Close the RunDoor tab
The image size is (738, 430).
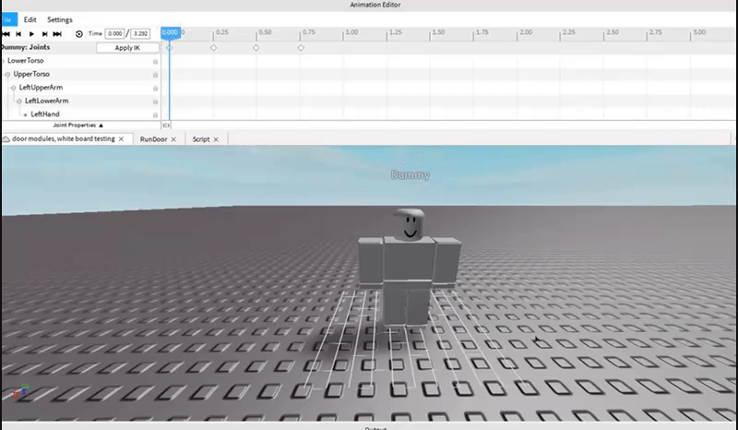coord(173,139)
